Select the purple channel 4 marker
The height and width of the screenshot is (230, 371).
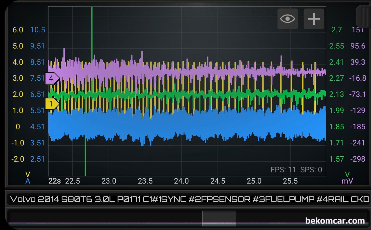click(52, 78)
